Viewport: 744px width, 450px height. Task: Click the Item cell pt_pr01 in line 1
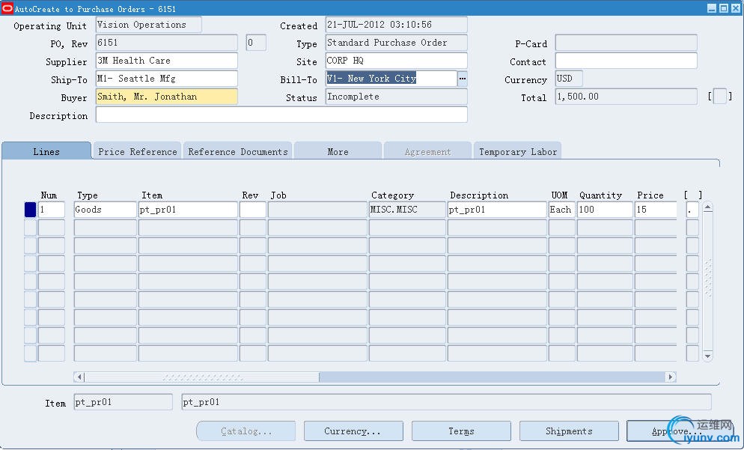point(188,210)
